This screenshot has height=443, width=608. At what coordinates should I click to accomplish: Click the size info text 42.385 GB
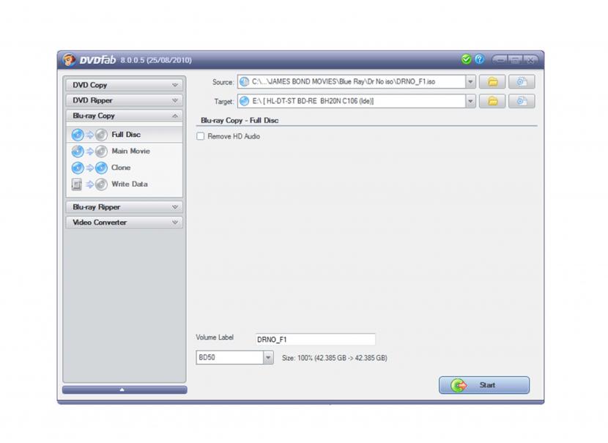click(x=334, y=358)
